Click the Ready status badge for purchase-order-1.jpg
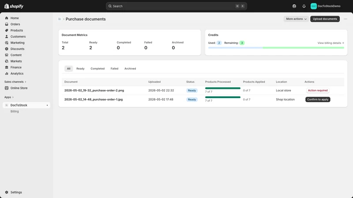The height and width of the screenshot is (198, 353). click(x=192, y=99)
